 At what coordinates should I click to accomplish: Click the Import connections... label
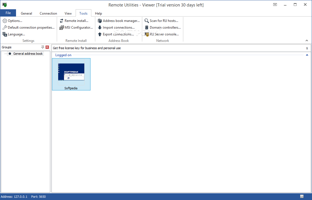point(119,28)
